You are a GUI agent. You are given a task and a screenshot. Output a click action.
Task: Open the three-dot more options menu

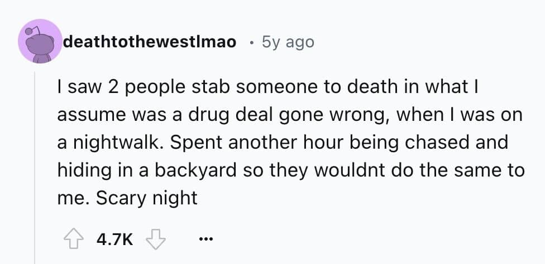(205, 240)
